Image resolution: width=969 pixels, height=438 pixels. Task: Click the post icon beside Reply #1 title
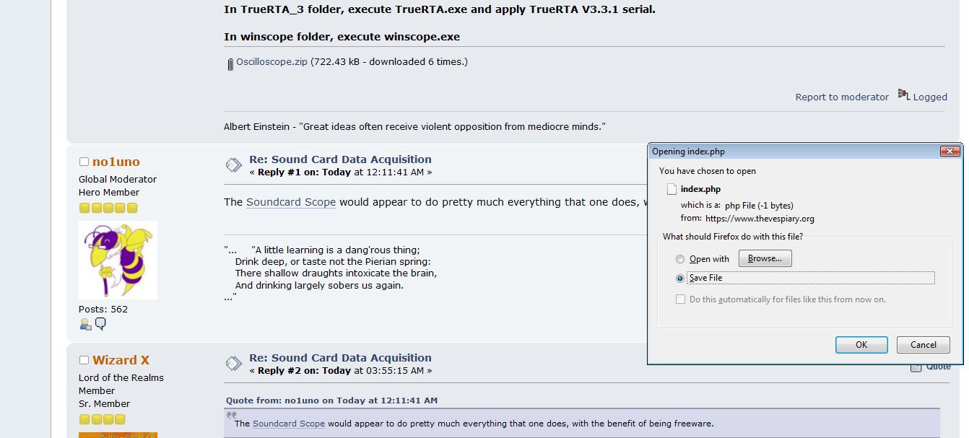233,165
